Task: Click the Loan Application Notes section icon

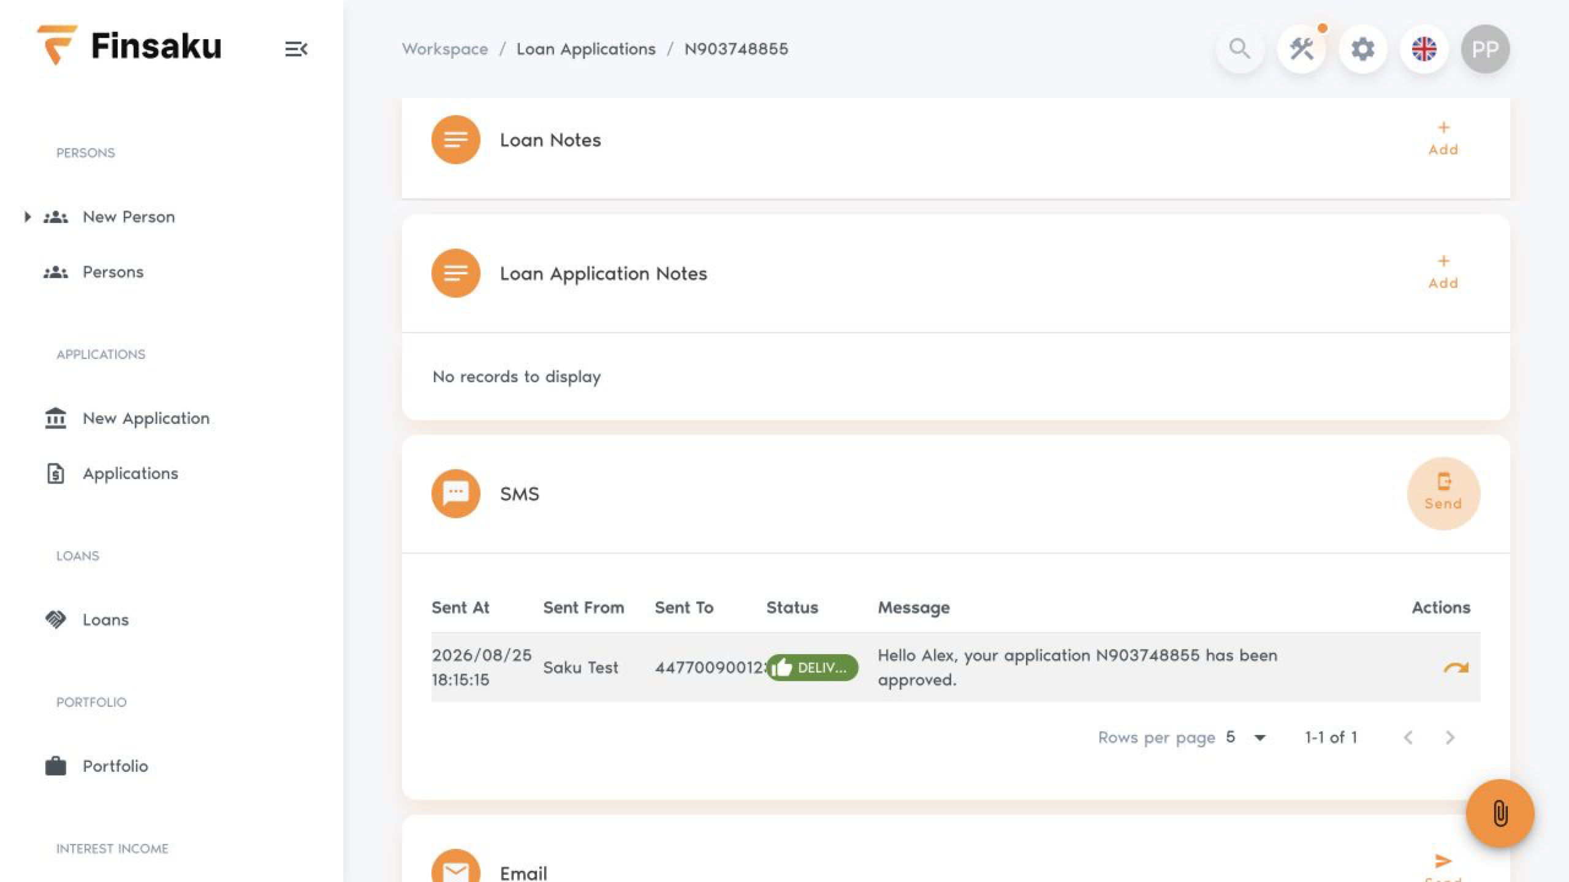Action: 456,273
